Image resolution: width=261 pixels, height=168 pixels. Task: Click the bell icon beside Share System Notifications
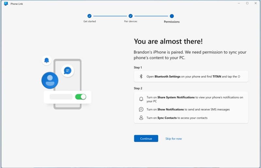click(141, 99)
